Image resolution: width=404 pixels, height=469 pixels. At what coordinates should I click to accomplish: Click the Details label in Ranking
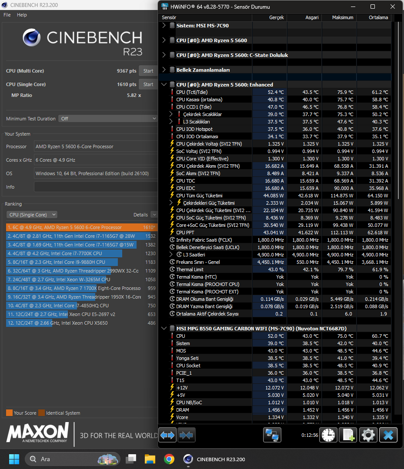(140, 215)
